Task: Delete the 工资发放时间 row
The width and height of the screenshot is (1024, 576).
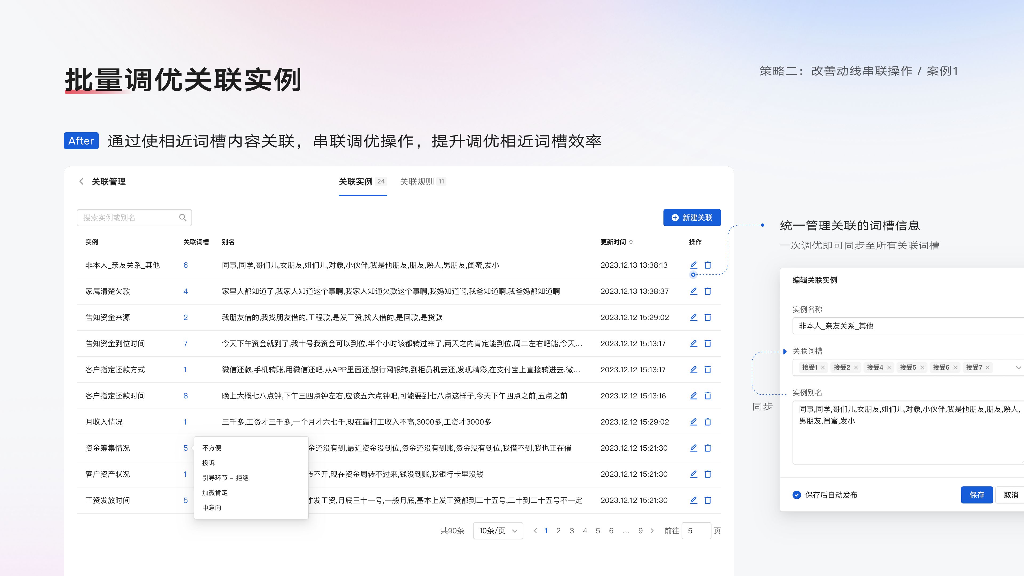Action: [707, 500]
